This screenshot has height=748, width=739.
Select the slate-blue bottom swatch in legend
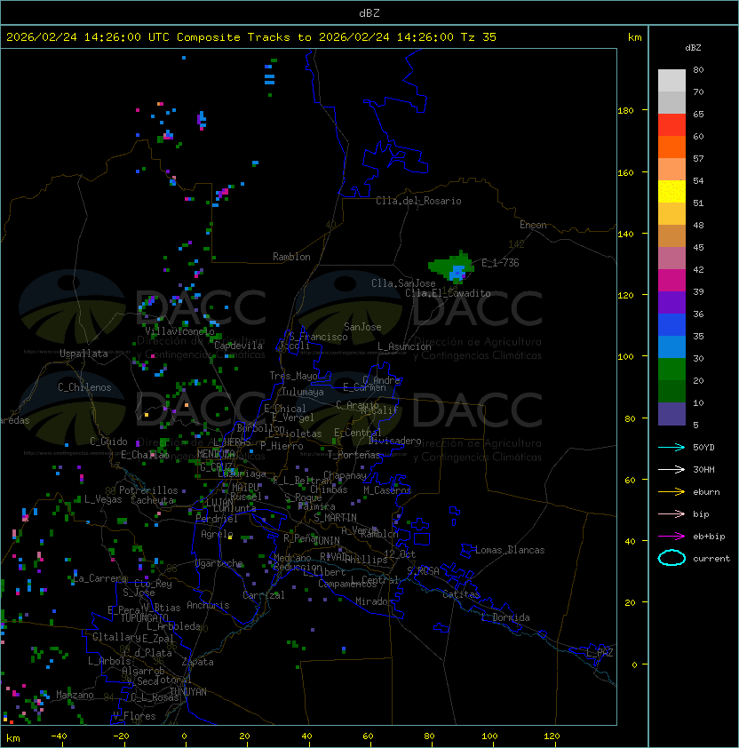pyautogui.click(x=671, y=414)
